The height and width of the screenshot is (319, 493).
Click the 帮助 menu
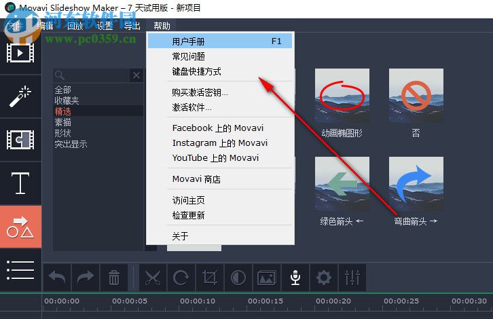click(x=162, y=26)
